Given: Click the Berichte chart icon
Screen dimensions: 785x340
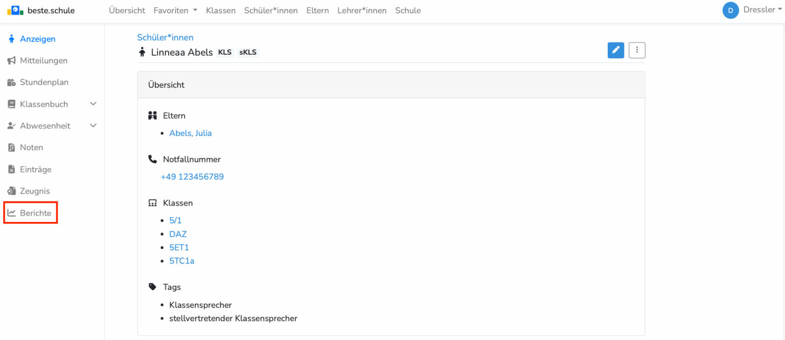Looking at the screenshot, I should pyautogui.click(x=11, y=213).
